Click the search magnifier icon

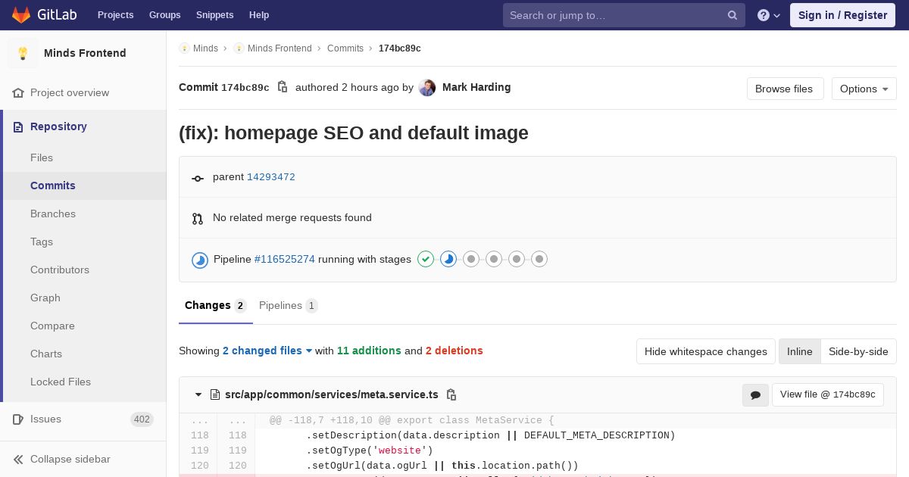click(733, 15)
